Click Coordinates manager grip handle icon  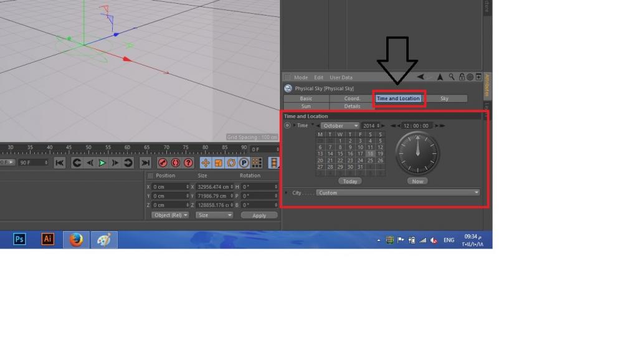point(150,176)
